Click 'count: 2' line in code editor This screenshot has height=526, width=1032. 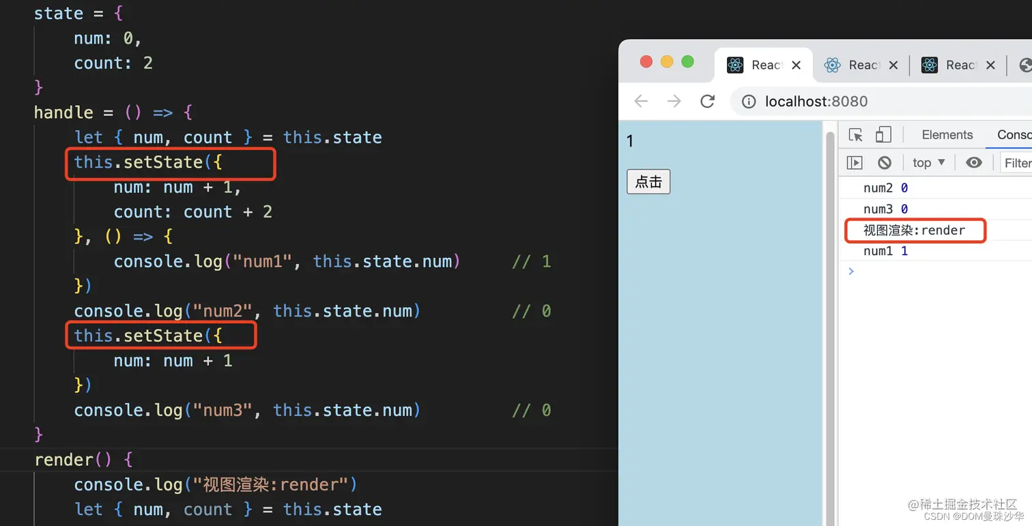click(113, 63)
